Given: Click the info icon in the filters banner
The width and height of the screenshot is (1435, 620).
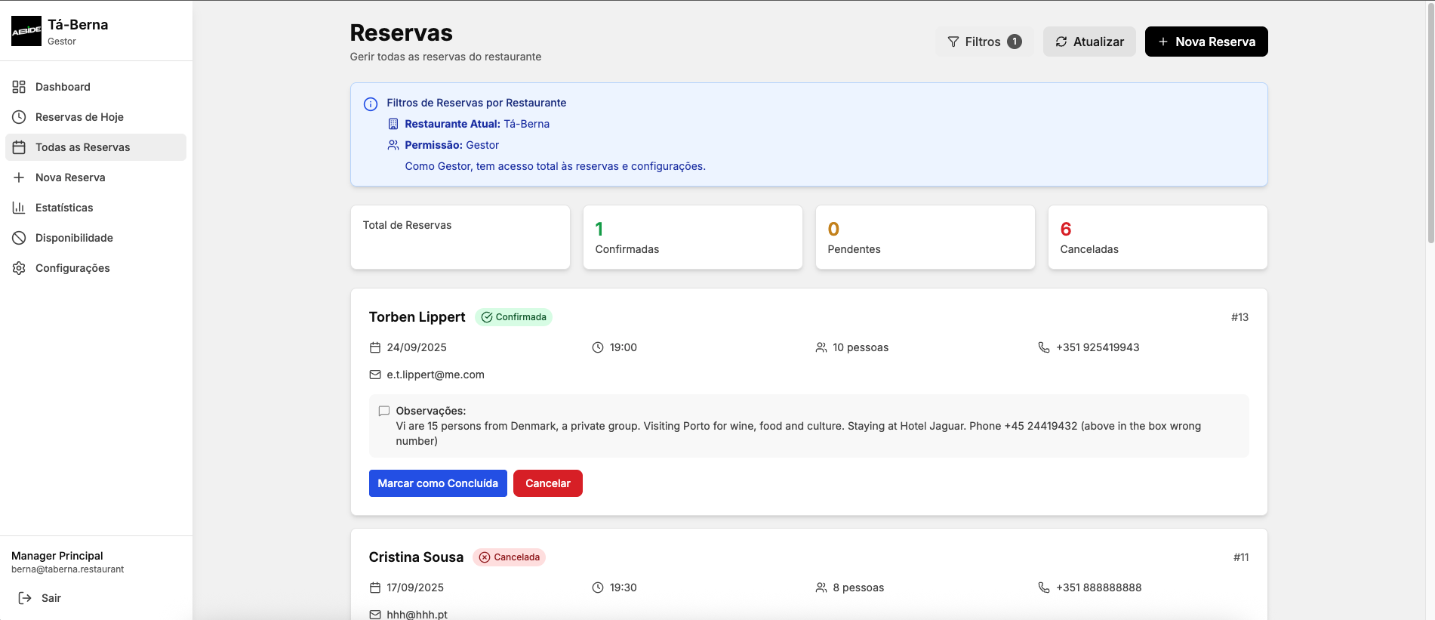Looking at the screenshot, I should click(x=371, y=104).
